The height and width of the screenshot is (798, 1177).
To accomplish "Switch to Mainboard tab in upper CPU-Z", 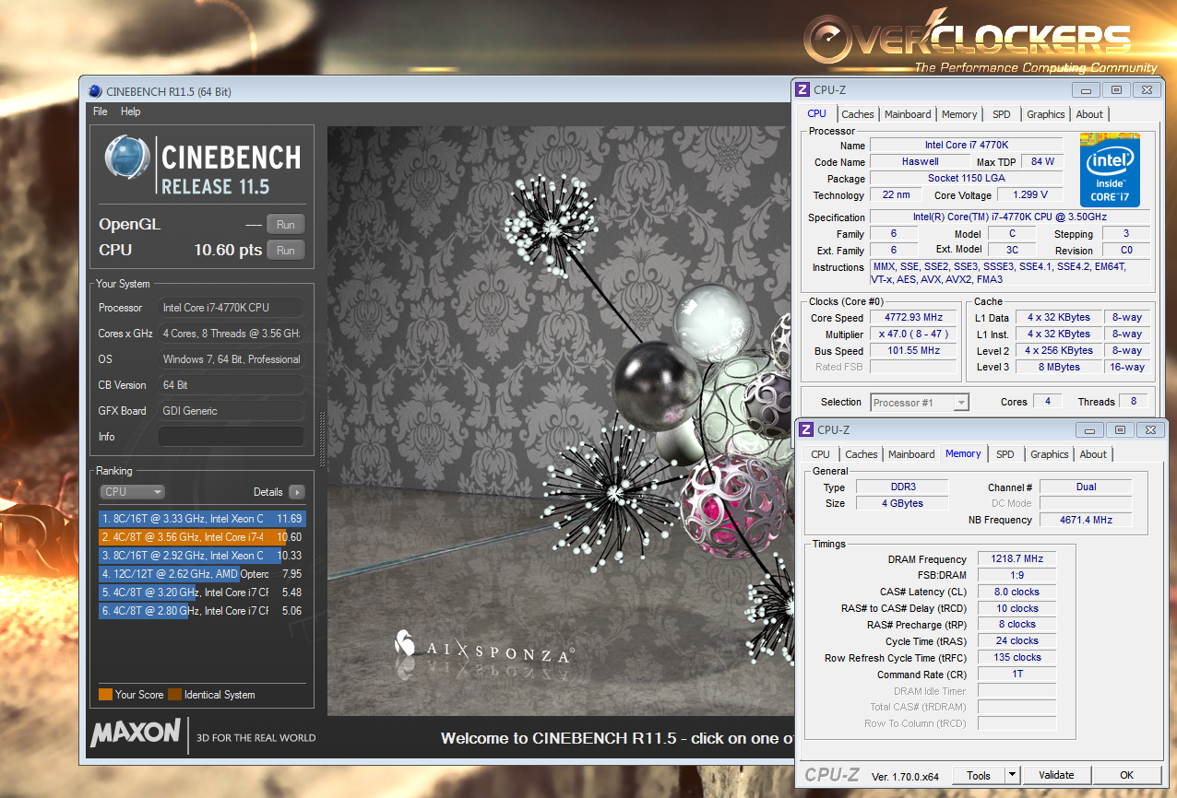I will click(x=908, y=114).
